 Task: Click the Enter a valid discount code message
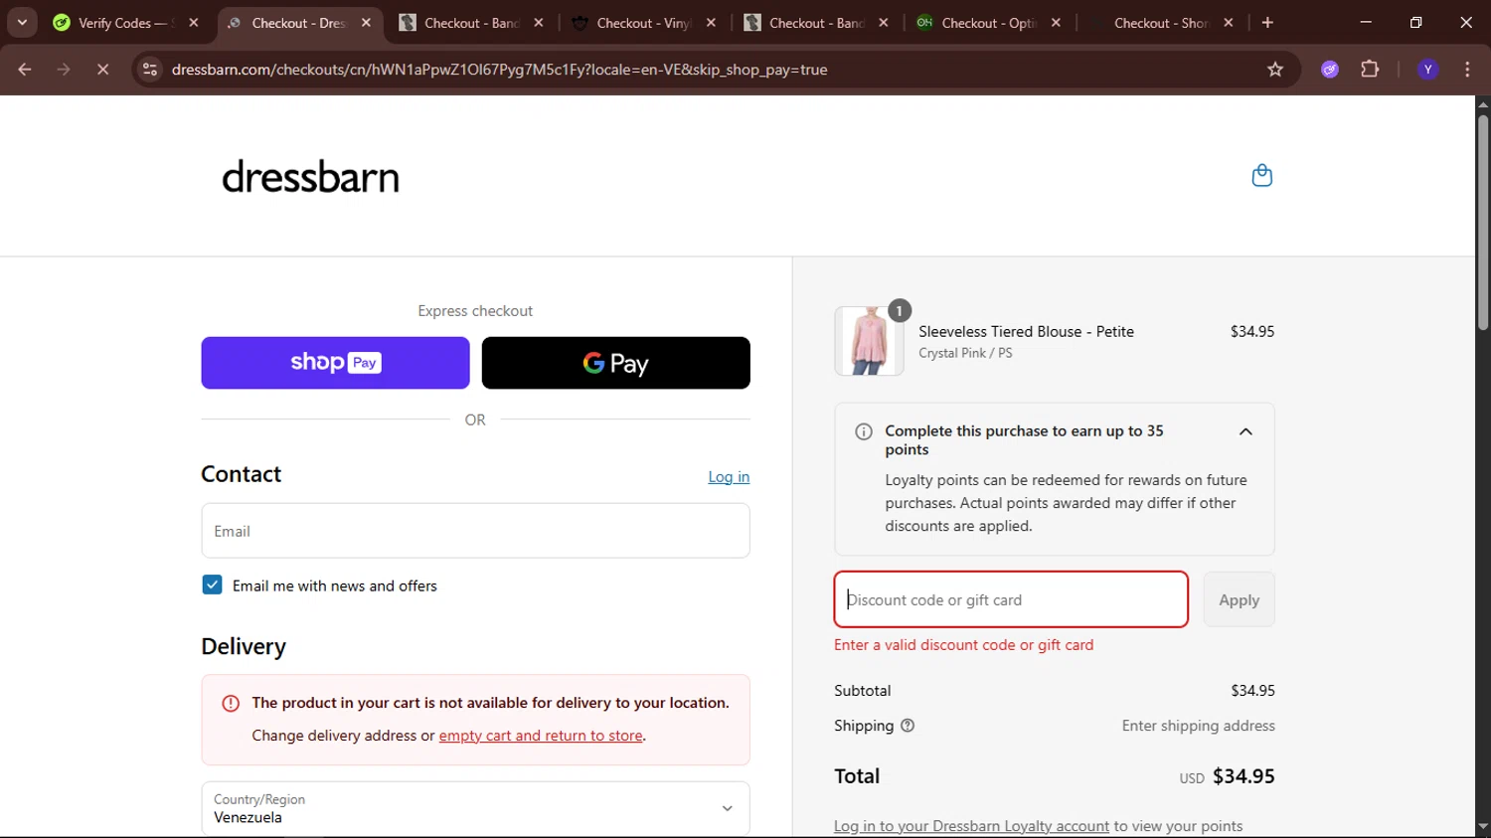click(963, 645)
